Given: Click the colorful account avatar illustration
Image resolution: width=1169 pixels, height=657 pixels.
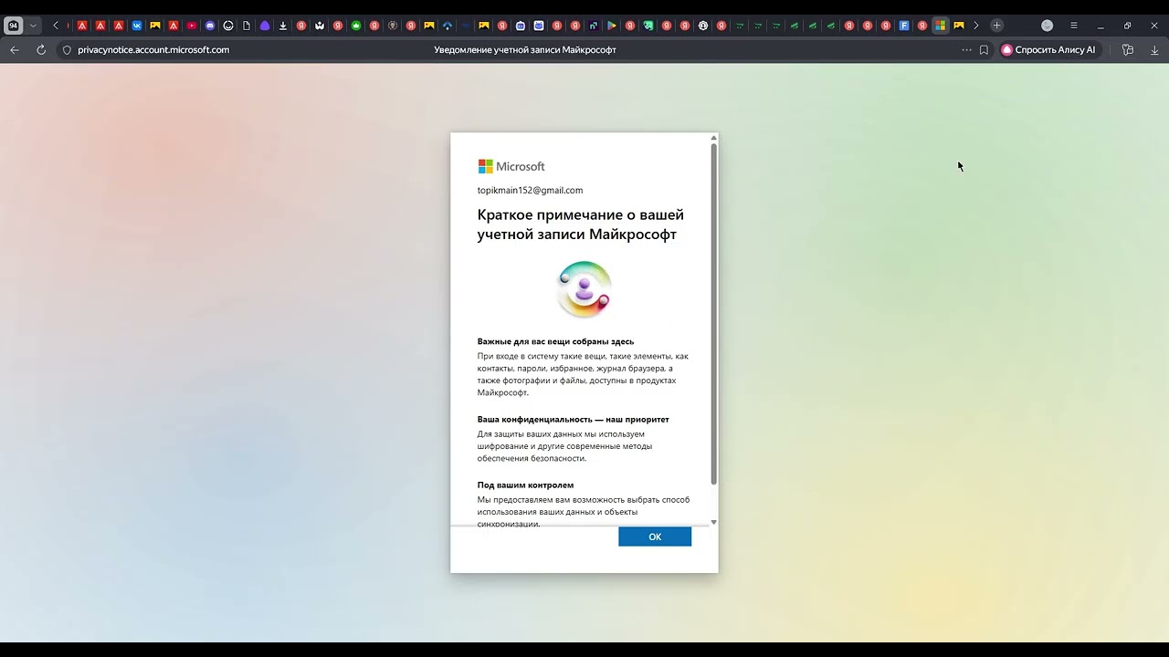Looking at the screenshot, I should click(x=584, y=289).
